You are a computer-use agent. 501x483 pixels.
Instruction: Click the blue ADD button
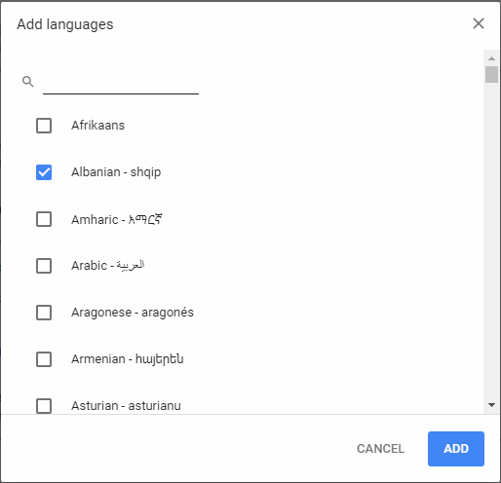coord(456,449)
